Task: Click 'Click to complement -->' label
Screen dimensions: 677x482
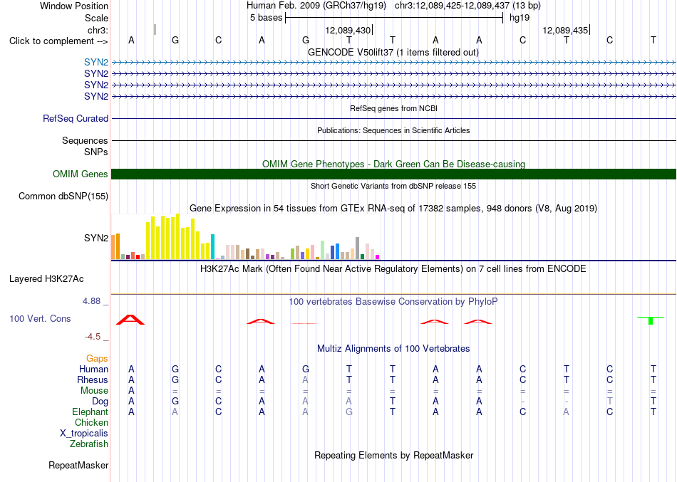Action: (x=58, y=41)
